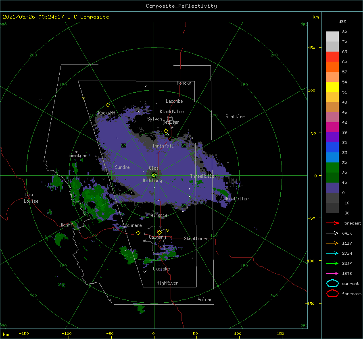Viewport: 363px width, 339px height.
Task: Click yellow diamond marker near RockyMH
Action: (x=108, y=105)
